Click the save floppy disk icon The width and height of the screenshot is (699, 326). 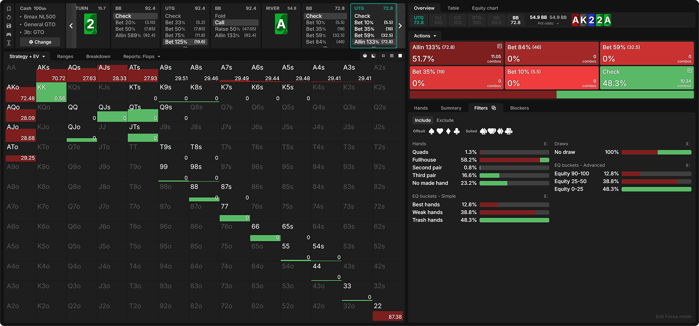[9, 26]
